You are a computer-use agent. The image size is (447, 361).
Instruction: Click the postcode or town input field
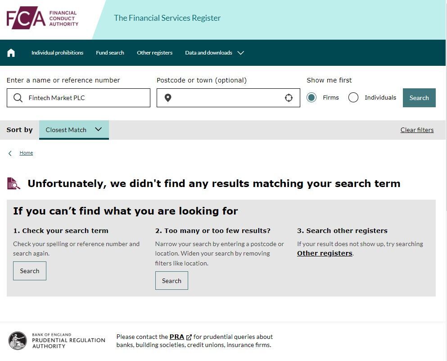click(228, 98)
